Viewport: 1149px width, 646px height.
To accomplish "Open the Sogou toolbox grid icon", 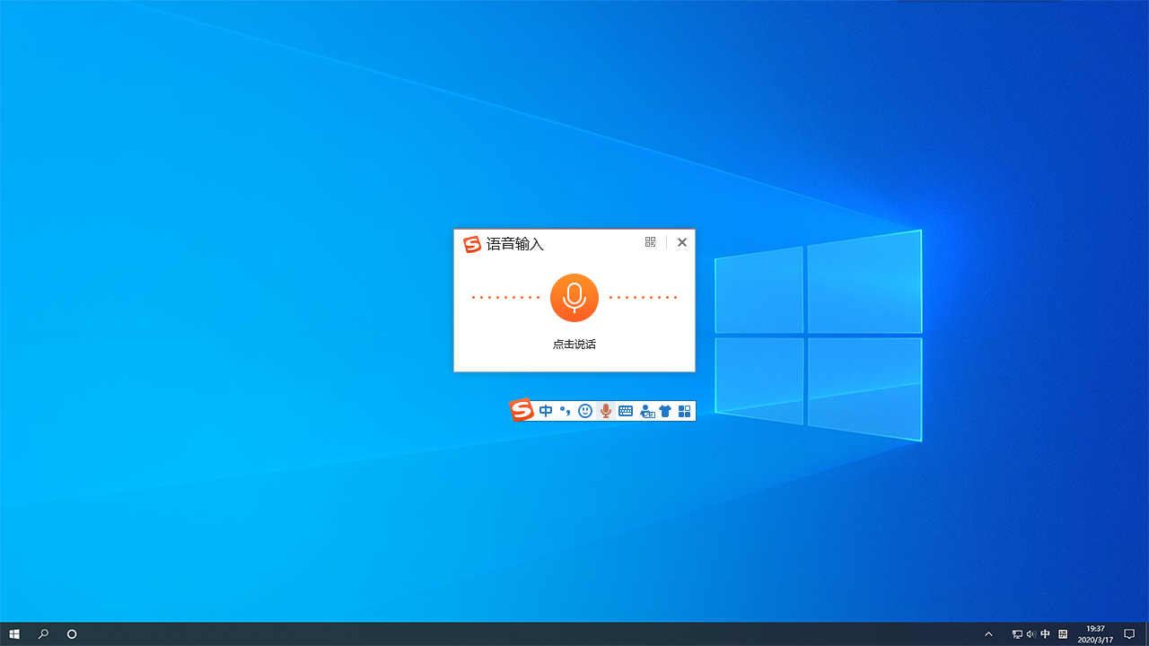I will (x=685, y=411).
